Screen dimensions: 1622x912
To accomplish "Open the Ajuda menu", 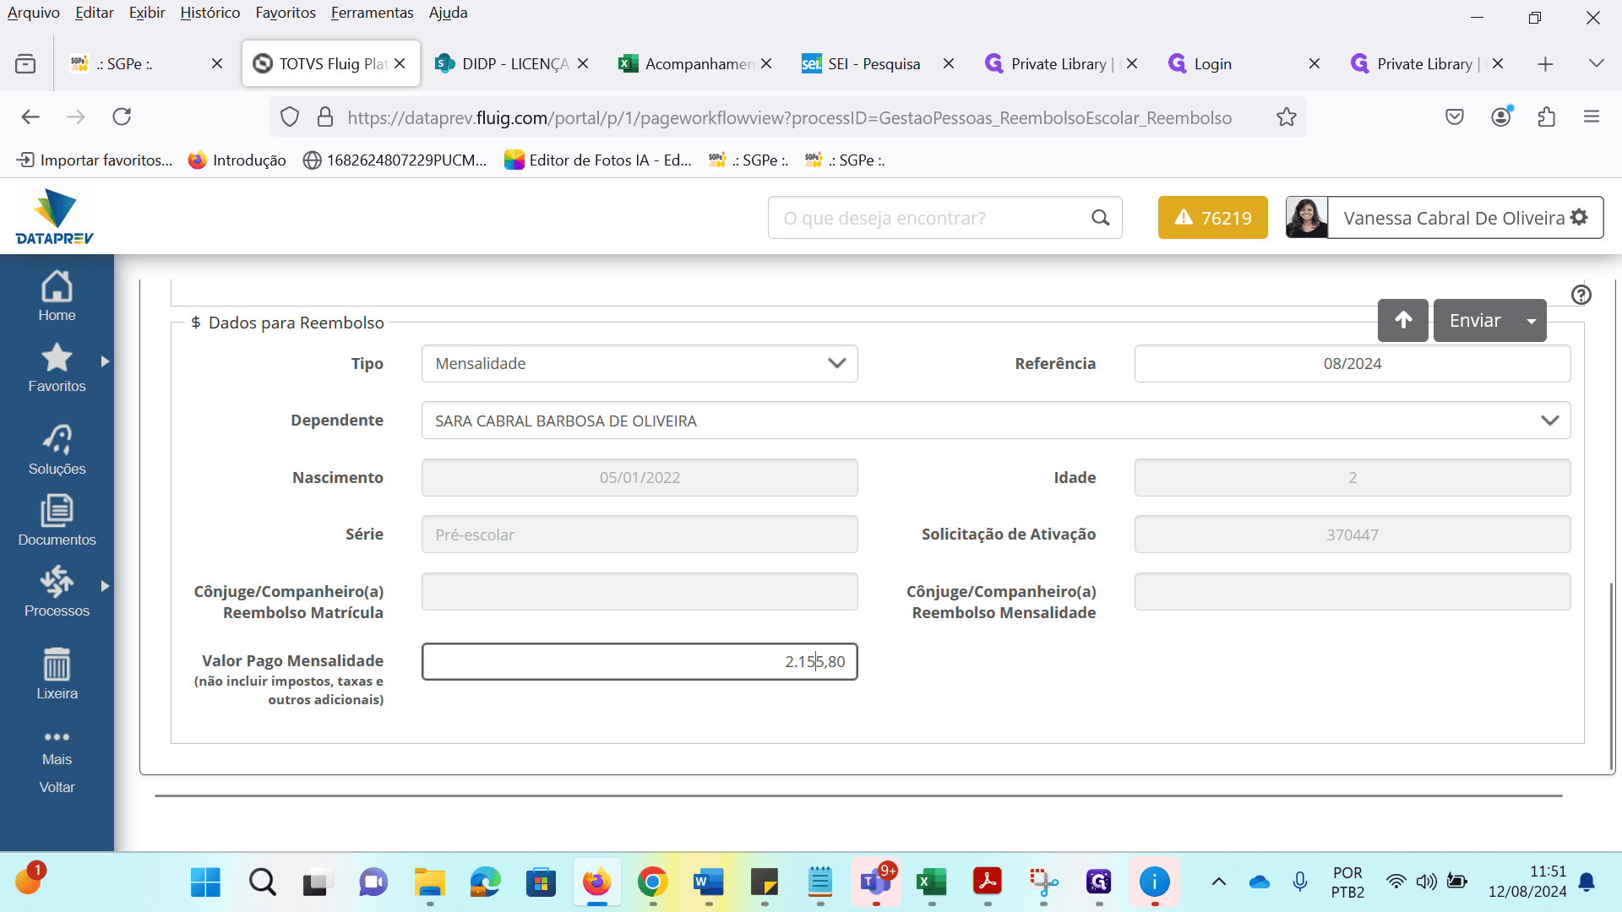I will [x=448, y=13].
